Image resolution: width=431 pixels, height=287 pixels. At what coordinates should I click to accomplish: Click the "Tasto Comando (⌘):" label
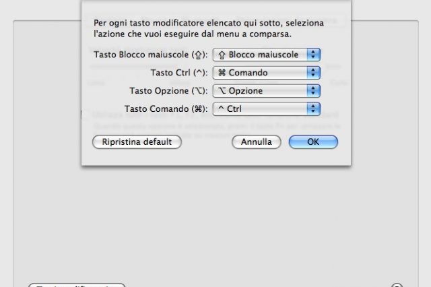pyautogui.click(x=166, y=108)
